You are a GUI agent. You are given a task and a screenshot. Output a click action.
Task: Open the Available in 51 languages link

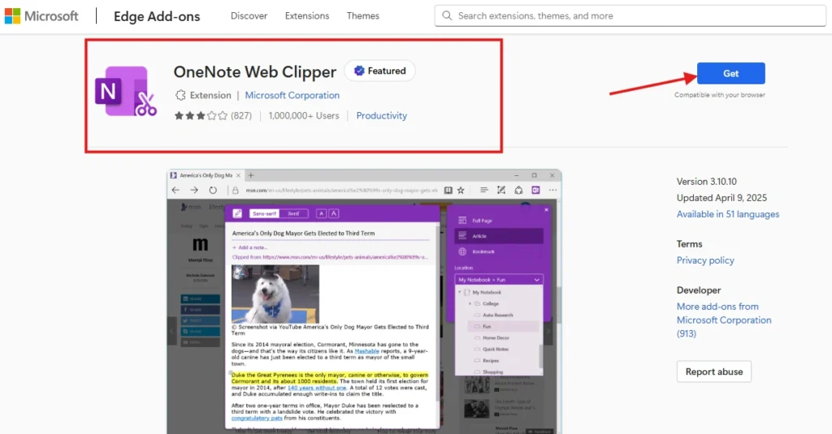point(727,214)
